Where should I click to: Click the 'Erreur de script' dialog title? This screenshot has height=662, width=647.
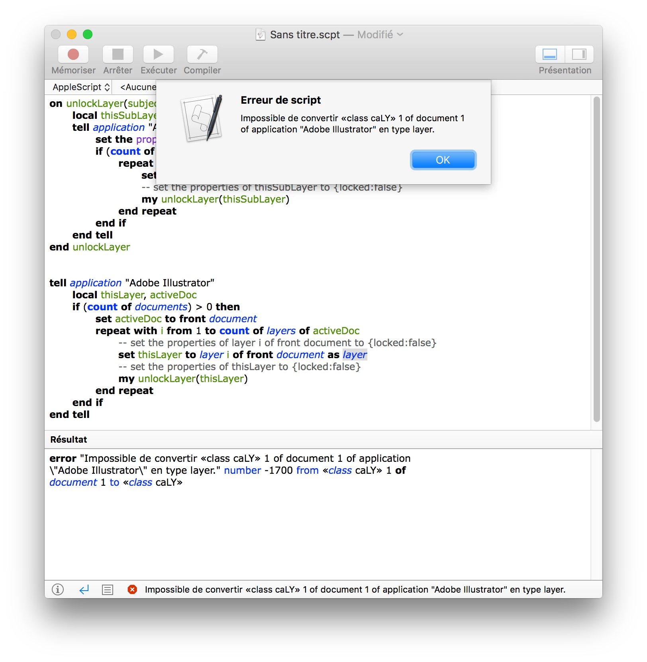click(280, 100)
